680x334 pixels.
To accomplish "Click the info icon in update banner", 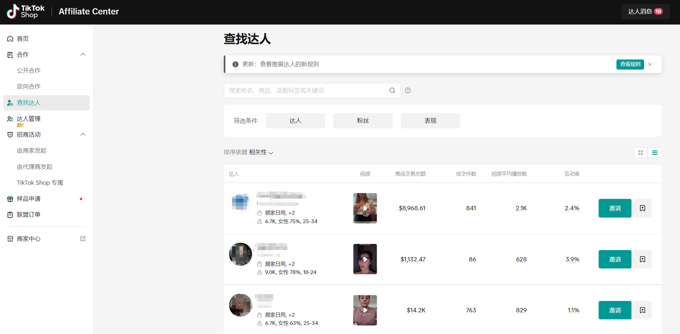I will pyautogui.click(x=235, y=64).
